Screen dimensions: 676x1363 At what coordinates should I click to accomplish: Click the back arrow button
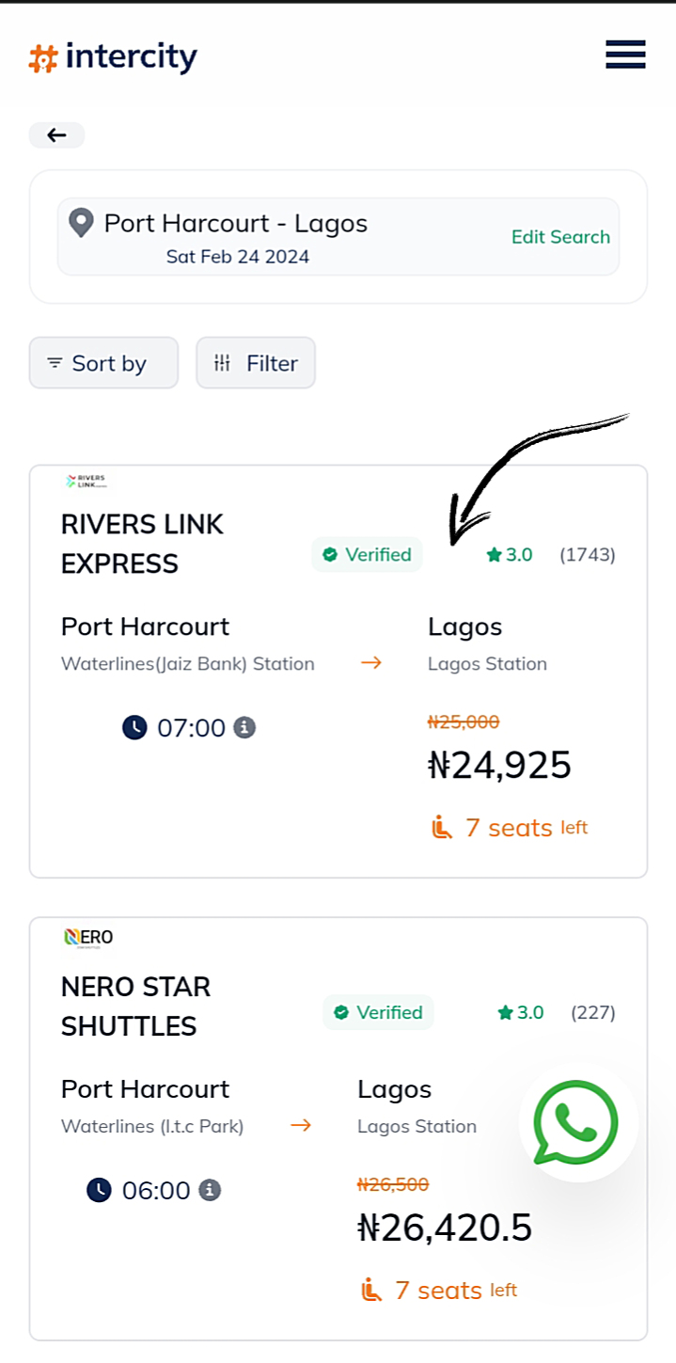pyautogui.click(x=56, y=135)
